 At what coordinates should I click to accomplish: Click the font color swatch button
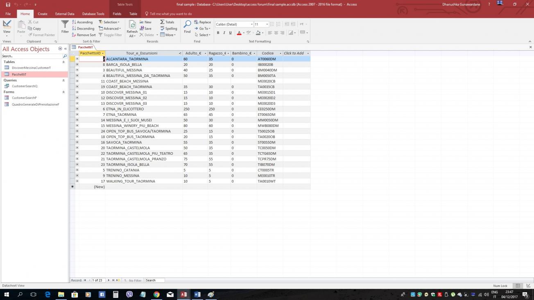(x=239, y=33)
